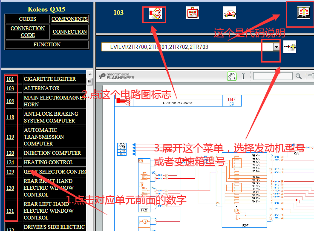314x231 pixels.
Task: Open the vehicle location car icon
Action: (230, 13)
